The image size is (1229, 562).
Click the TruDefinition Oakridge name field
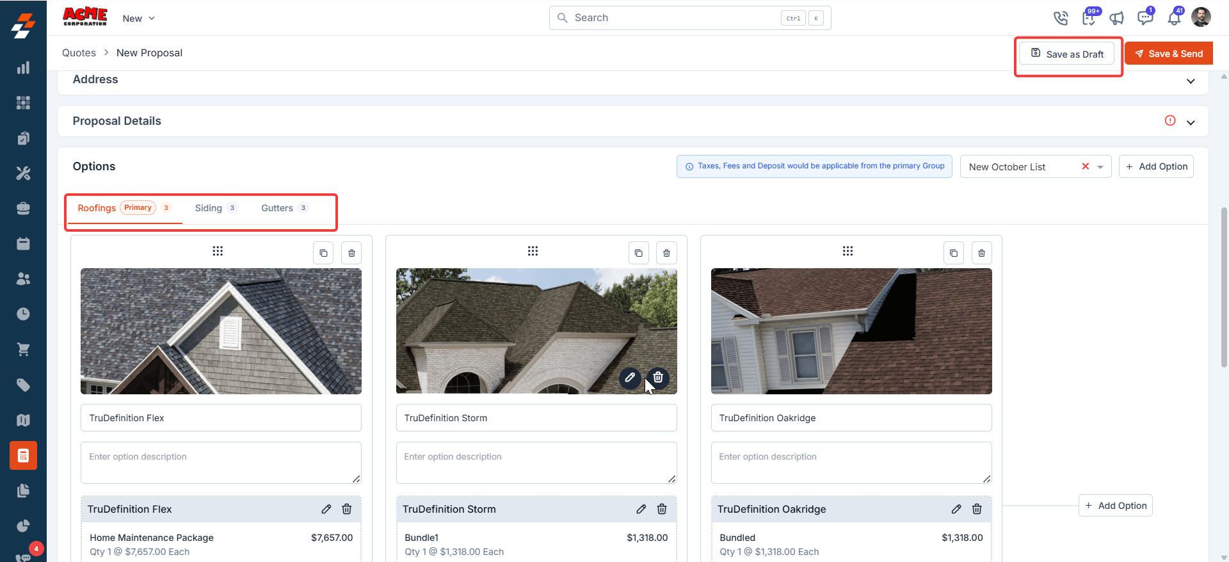851,418
